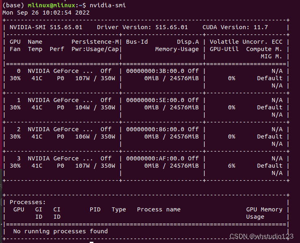
Task: Select the prompt text 'mlinux@mlinux'
Action: point(51,5)
